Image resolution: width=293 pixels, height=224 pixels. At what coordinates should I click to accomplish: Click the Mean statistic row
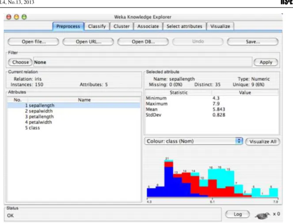(212, 109)
